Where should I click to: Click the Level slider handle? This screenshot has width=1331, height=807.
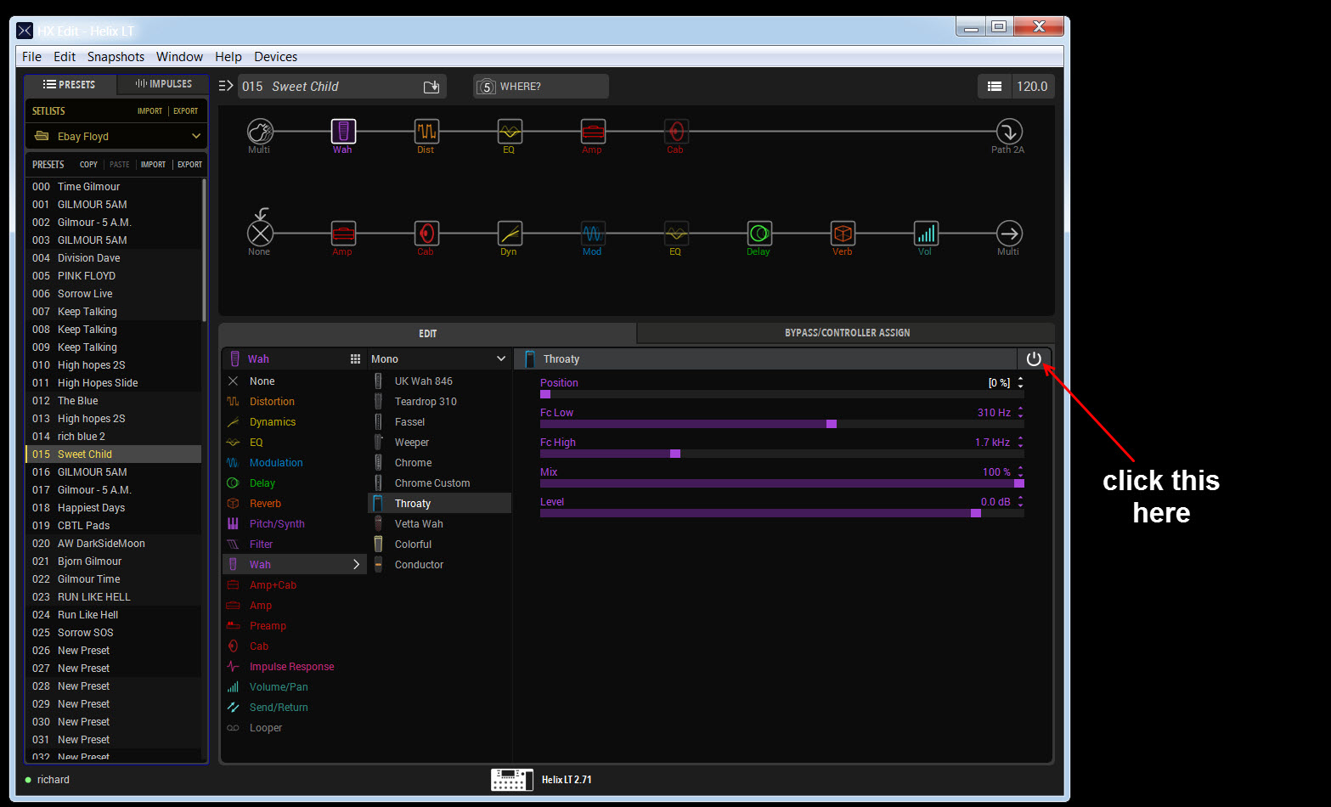pos(976,513)
